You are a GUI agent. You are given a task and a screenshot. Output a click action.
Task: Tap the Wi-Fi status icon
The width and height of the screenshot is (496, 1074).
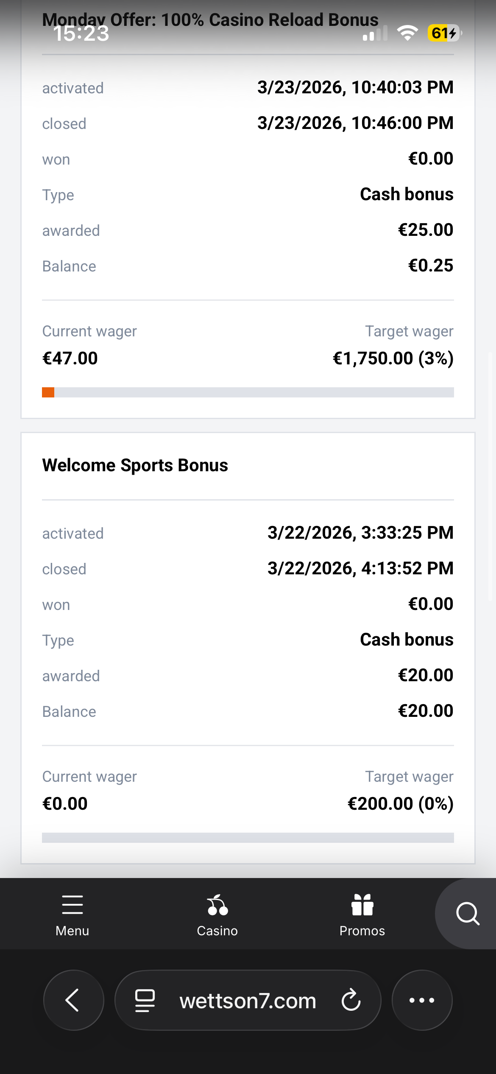407,33
